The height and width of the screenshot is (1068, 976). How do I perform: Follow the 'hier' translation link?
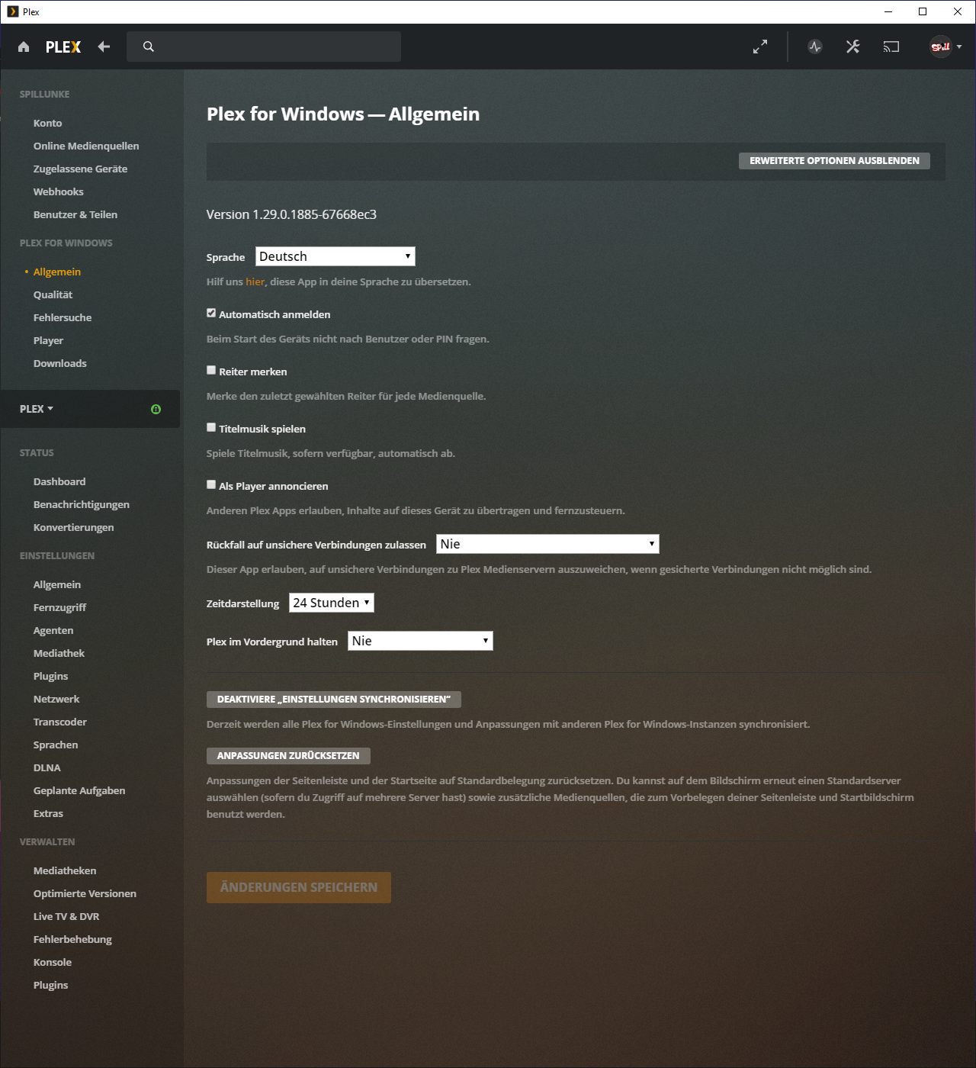[255, 281]
